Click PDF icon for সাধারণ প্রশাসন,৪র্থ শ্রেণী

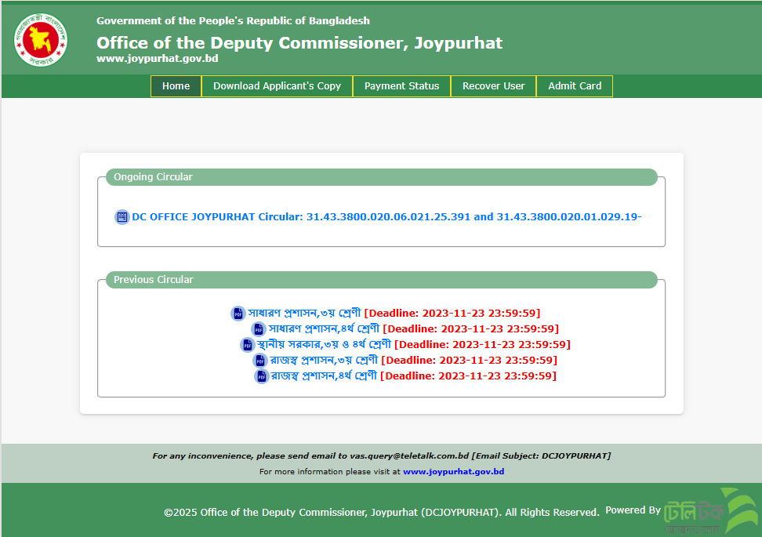coord(259,329)
